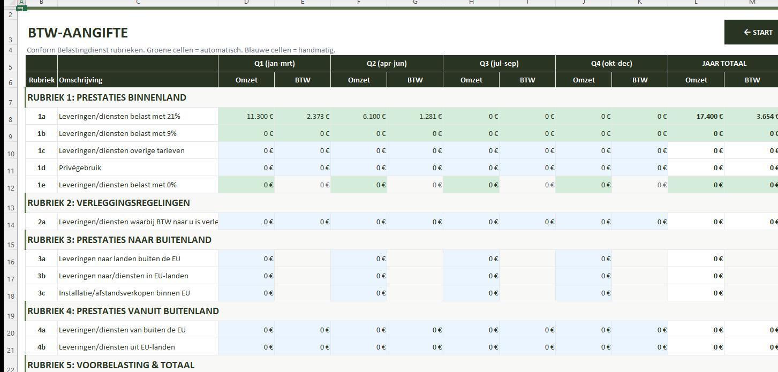Screen dimensions: 778x372
Task: Select column D header
Action: tap(246, 3)
